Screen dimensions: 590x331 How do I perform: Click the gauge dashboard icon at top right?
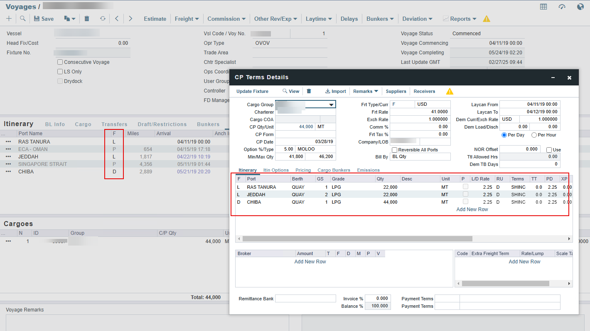pyautogui.click(x=562, y=7)
